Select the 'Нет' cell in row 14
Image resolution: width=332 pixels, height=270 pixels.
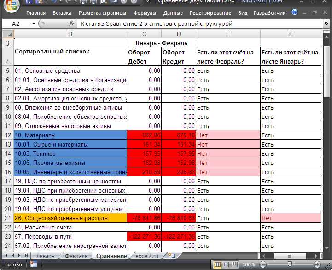[x=228, y=153]
